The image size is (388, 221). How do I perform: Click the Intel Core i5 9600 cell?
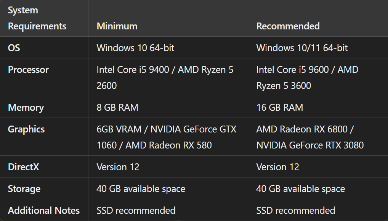click(x=307, y=77)
